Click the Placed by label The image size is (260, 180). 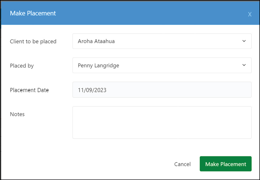click(x=22, y=66)
